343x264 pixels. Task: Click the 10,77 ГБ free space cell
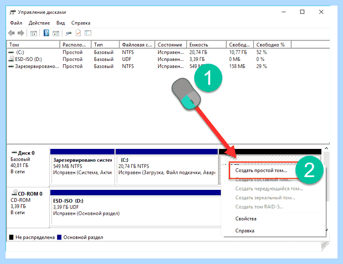[238, 52]
